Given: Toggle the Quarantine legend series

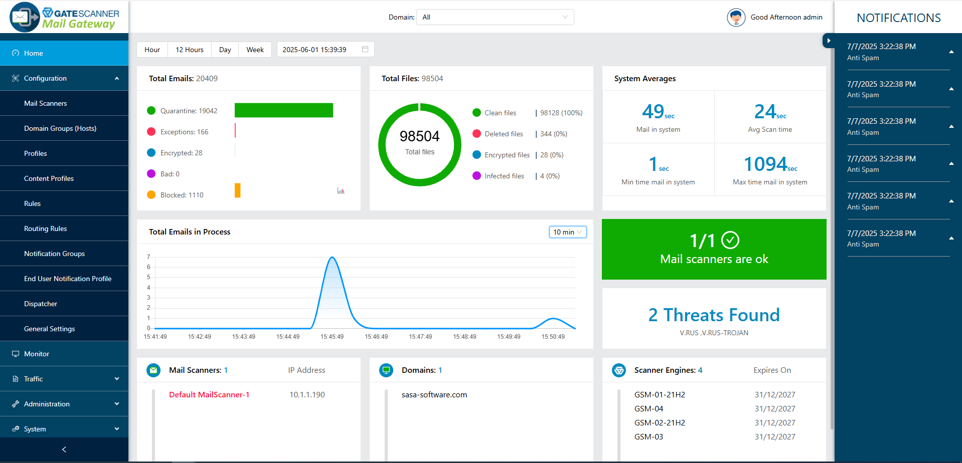Looking at the screenshot, I should pyautogui.click(x=183, y=111).
